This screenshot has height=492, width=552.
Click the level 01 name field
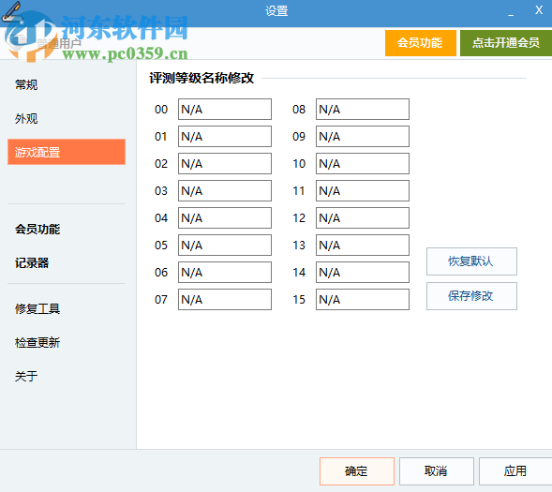pyautogui.click(x=225, y=136)
